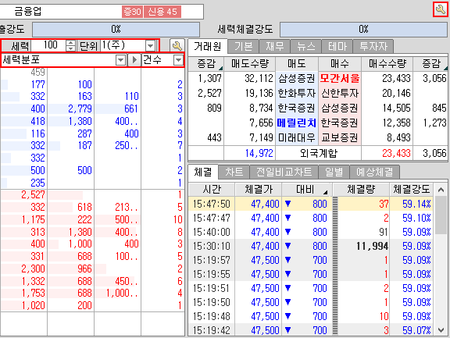Open the 전일비교차트 tab

click(284, 172)
